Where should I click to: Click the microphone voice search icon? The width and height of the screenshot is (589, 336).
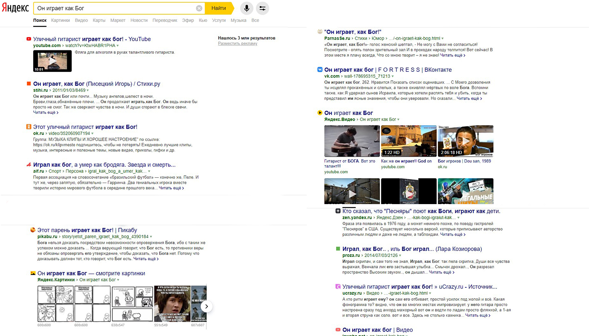point(247,8)
